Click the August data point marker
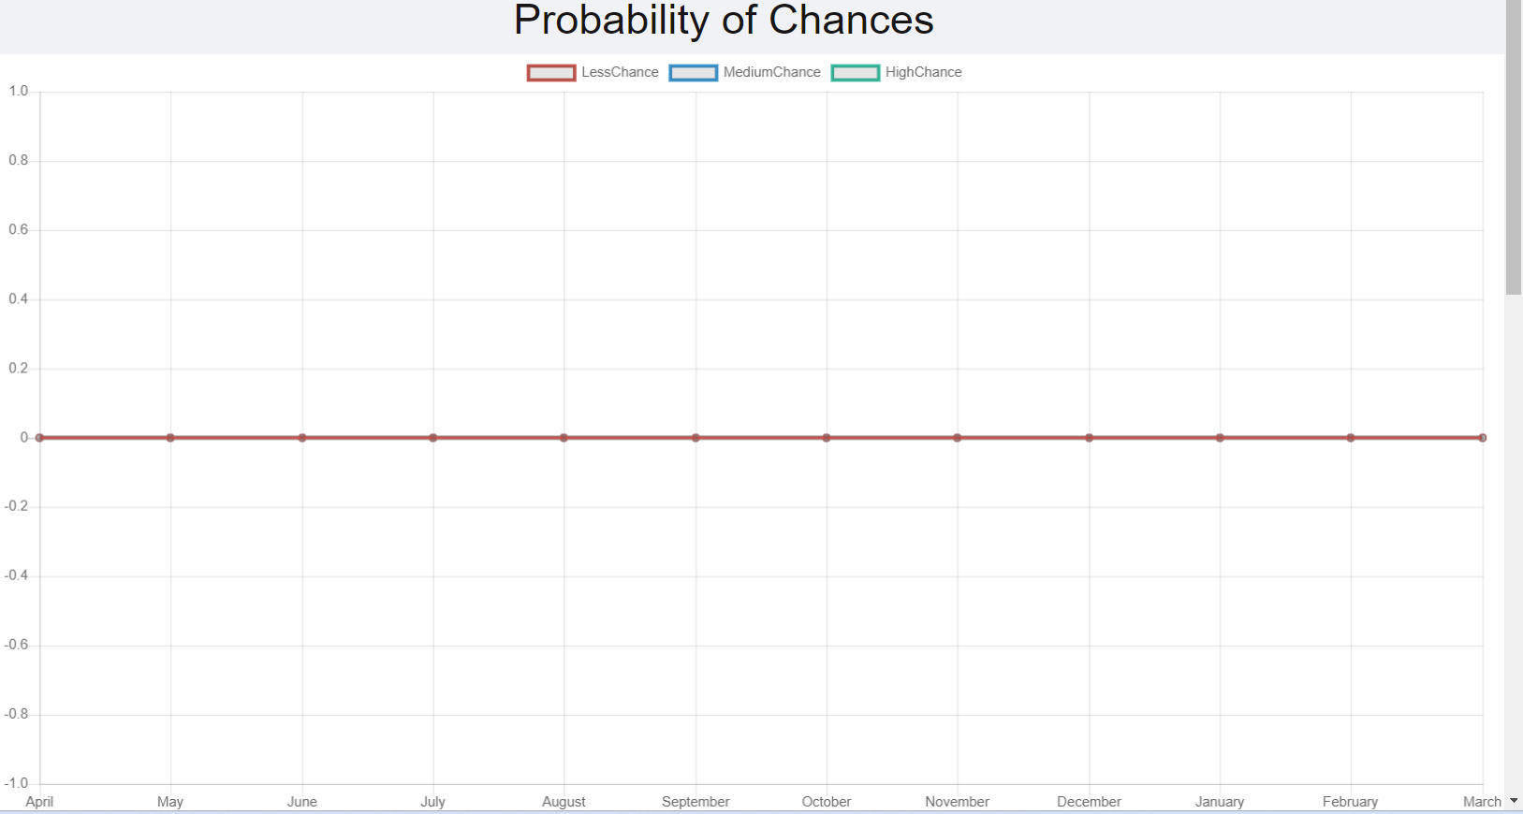This screenshot has height=814, width=1523. (x=564, y=438)
